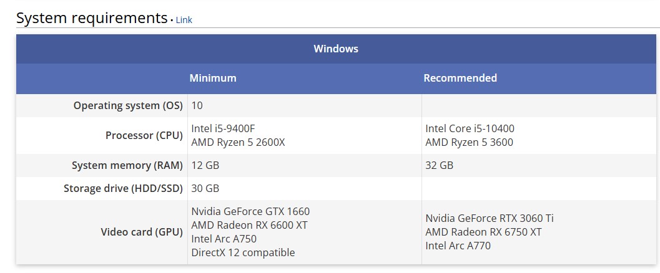
Task: Click the AMD Ryzen 5 2600X entry
Action: (x=238, y=142)
